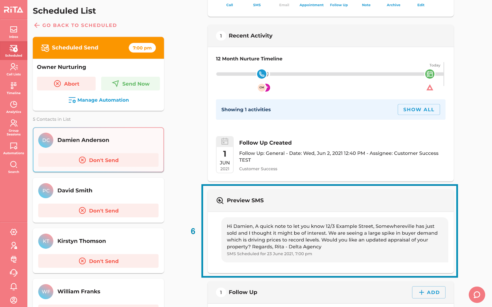Click Don't Send for David Smith

click(x=98, y=210)
